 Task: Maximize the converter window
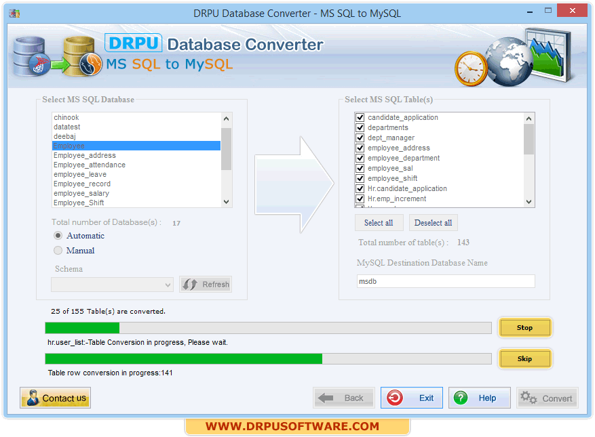[548, 11]
